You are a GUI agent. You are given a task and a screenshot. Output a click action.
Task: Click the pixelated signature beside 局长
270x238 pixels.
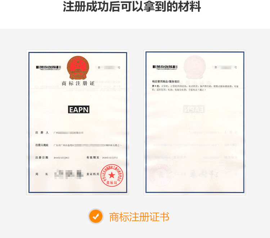pos(69,174)
